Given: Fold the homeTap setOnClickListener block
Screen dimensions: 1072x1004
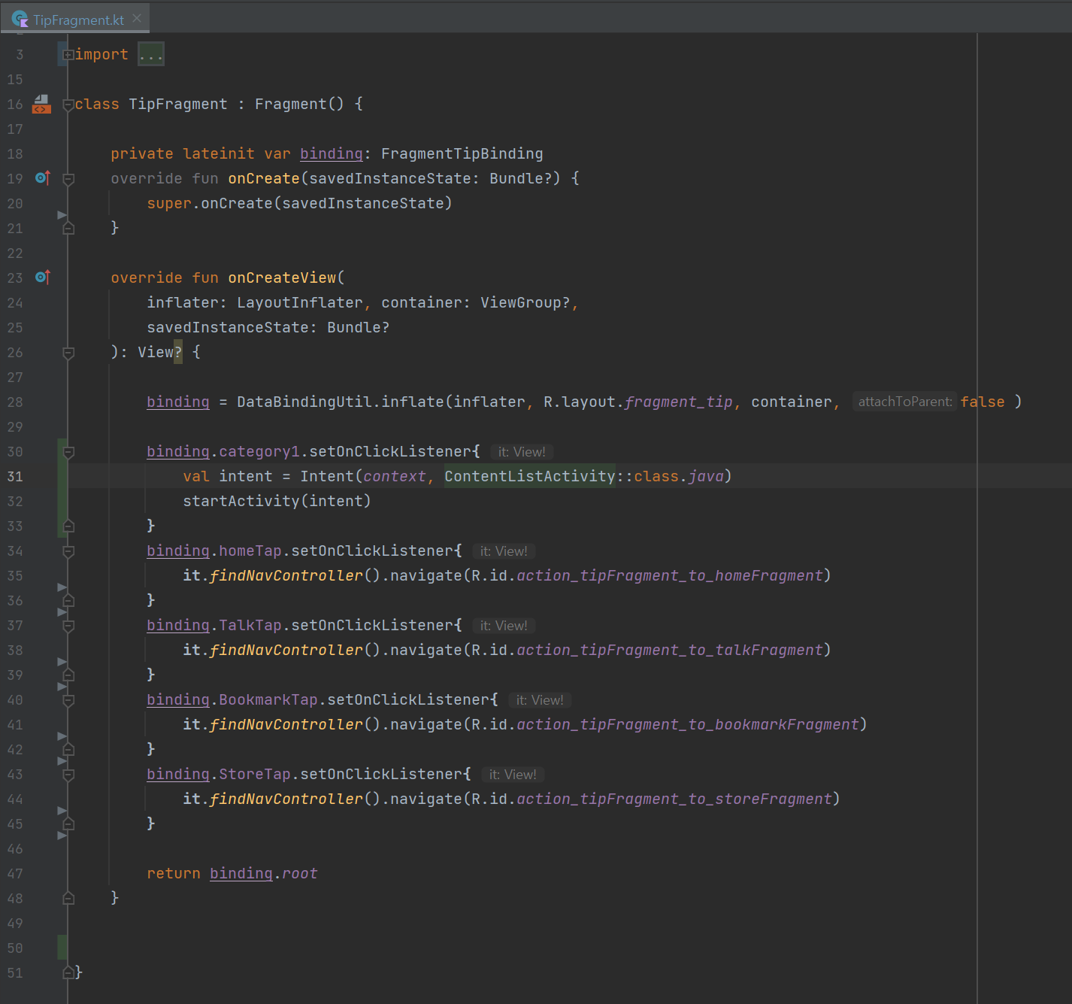Looking at the screenshot, I should click(x=68, y=551).
